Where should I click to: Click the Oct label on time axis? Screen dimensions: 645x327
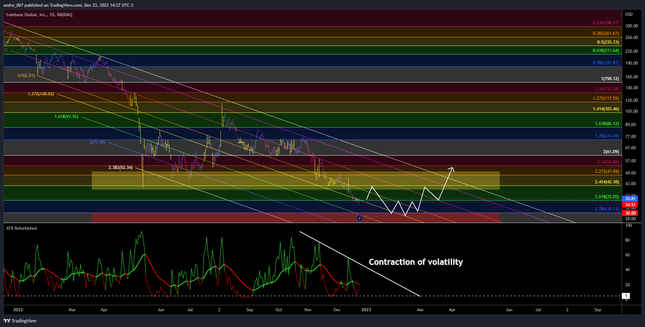click(279, 310)
